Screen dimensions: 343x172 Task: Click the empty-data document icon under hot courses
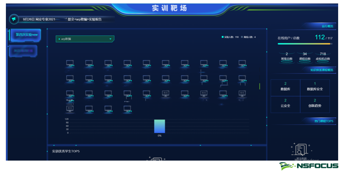click(x=300, y=150)
